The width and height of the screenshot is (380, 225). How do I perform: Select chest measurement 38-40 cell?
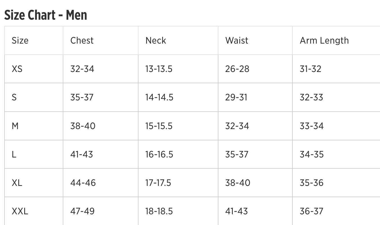point(83,126)
